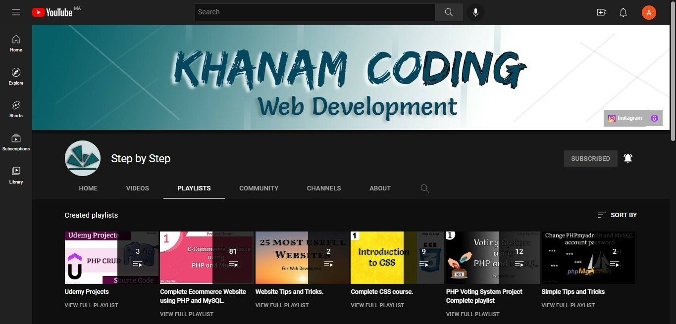
Task: View full playlist for Udemy Projects
Action: click(92, 305)
